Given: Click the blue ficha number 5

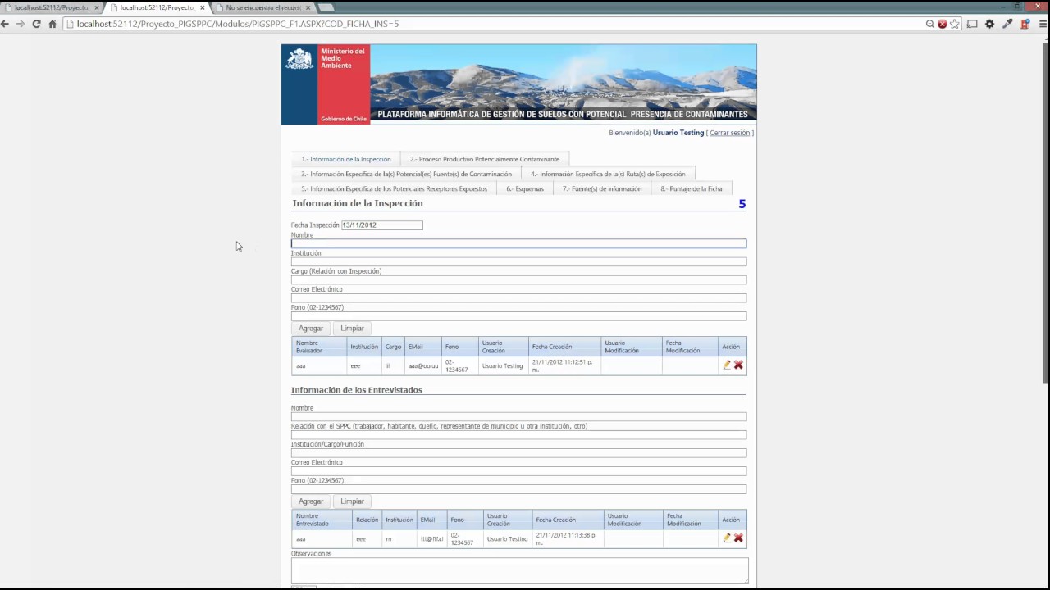Looking at the screenshot, I should (742, 204).
